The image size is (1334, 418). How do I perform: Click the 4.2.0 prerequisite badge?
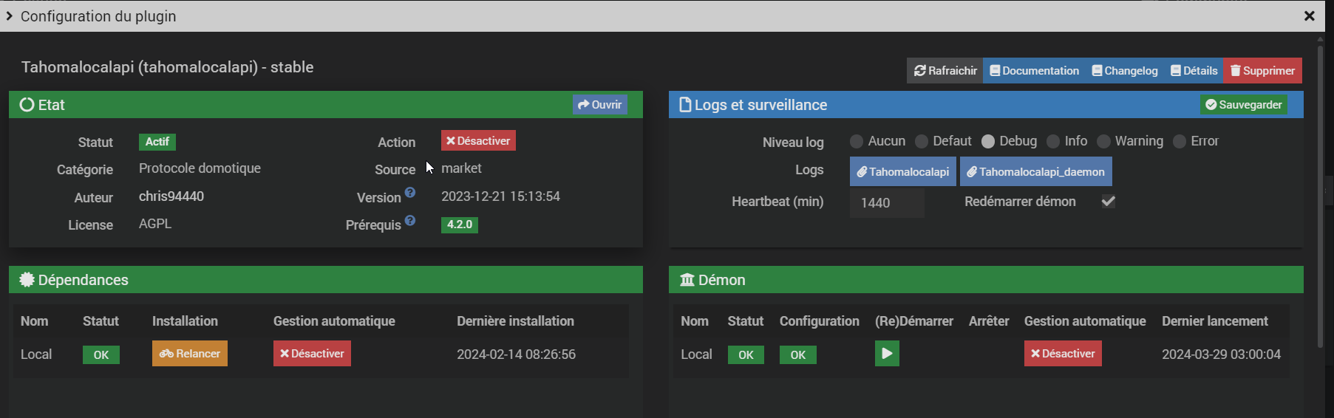coord(460,225)
